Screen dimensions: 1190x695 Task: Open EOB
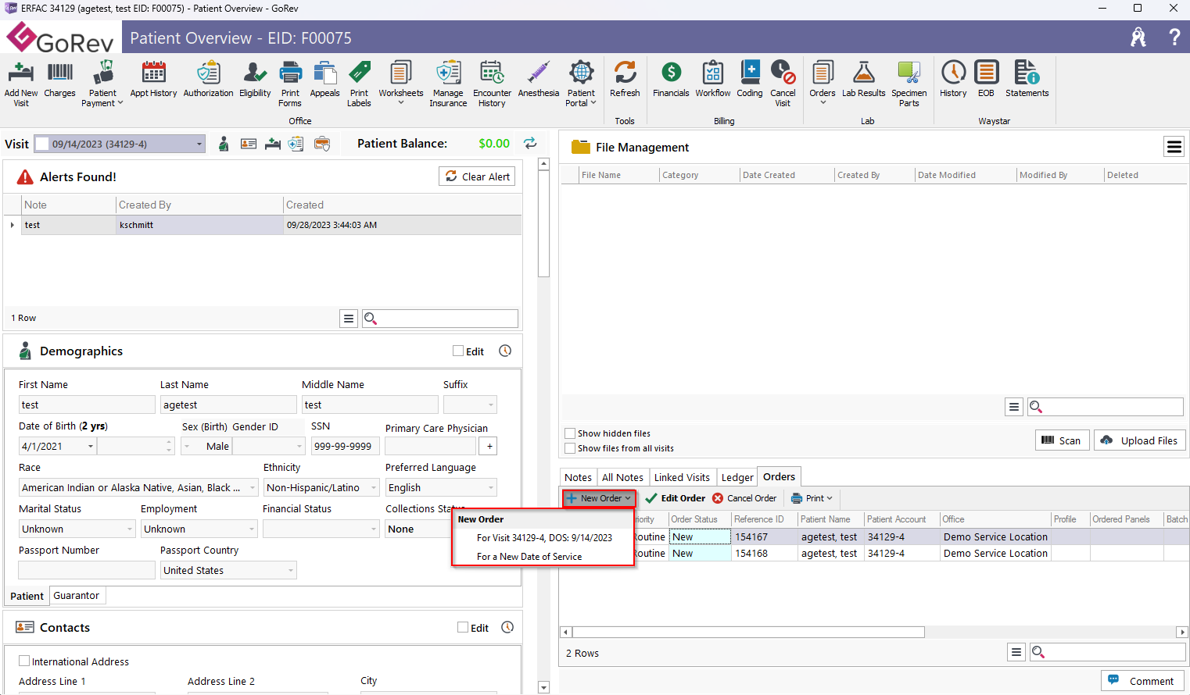987,80
